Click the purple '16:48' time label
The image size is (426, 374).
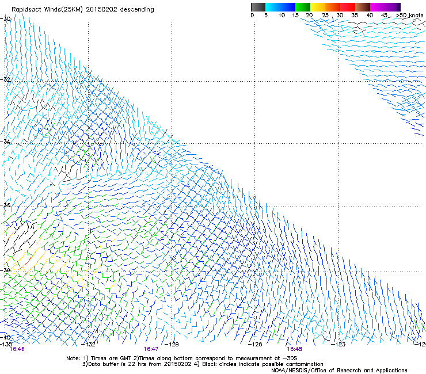pyautogui.click(x=295, y=349)
